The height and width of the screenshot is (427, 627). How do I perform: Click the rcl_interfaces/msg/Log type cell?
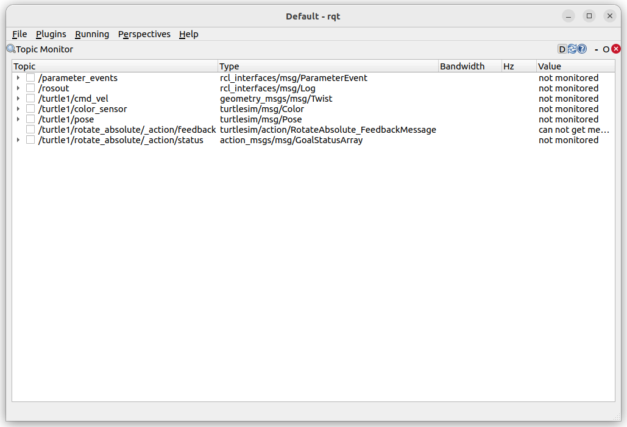click(x=267, y=88)
